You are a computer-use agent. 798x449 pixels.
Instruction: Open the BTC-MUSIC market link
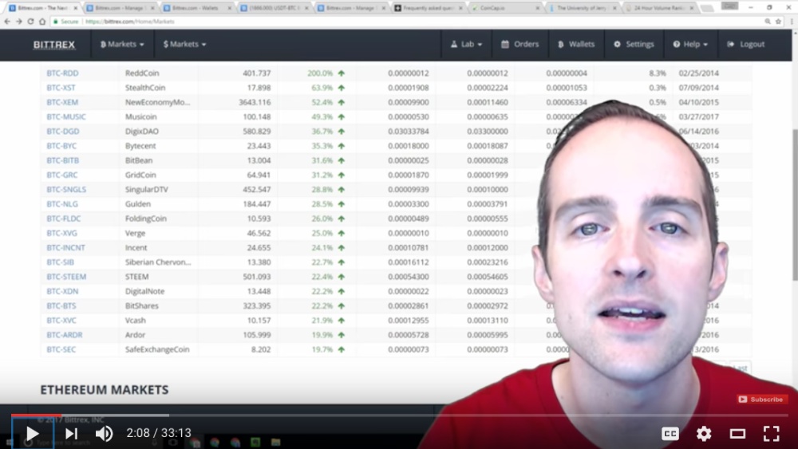[66, 117]
